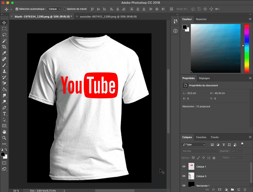Select the Zoom tool
The image size is (253, 192).
click(4, 138)
